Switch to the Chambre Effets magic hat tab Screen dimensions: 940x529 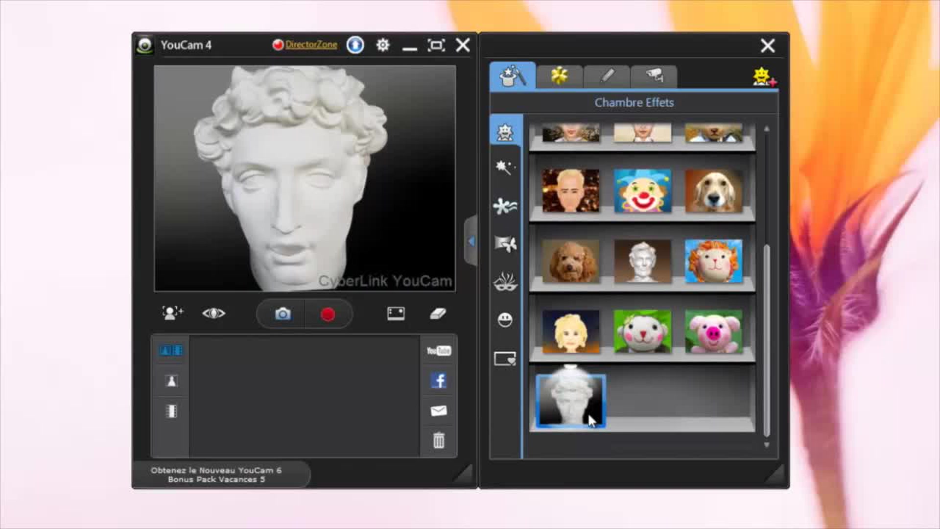512,75
